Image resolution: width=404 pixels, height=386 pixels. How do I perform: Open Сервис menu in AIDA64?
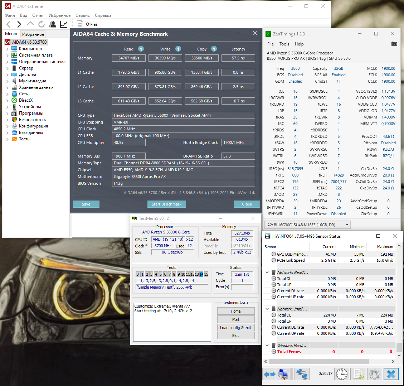click(x=82, y=15)
